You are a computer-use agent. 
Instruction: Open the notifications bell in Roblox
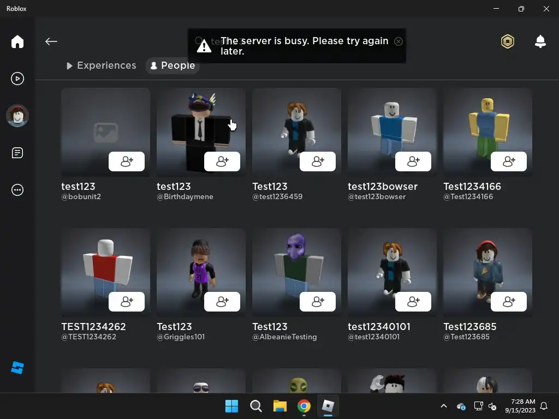tap(540, 41)
